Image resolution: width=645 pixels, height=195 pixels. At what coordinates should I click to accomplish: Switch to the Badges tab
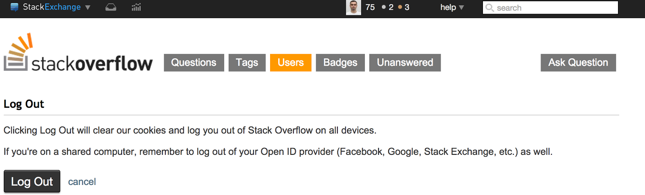tap(340, 63)
